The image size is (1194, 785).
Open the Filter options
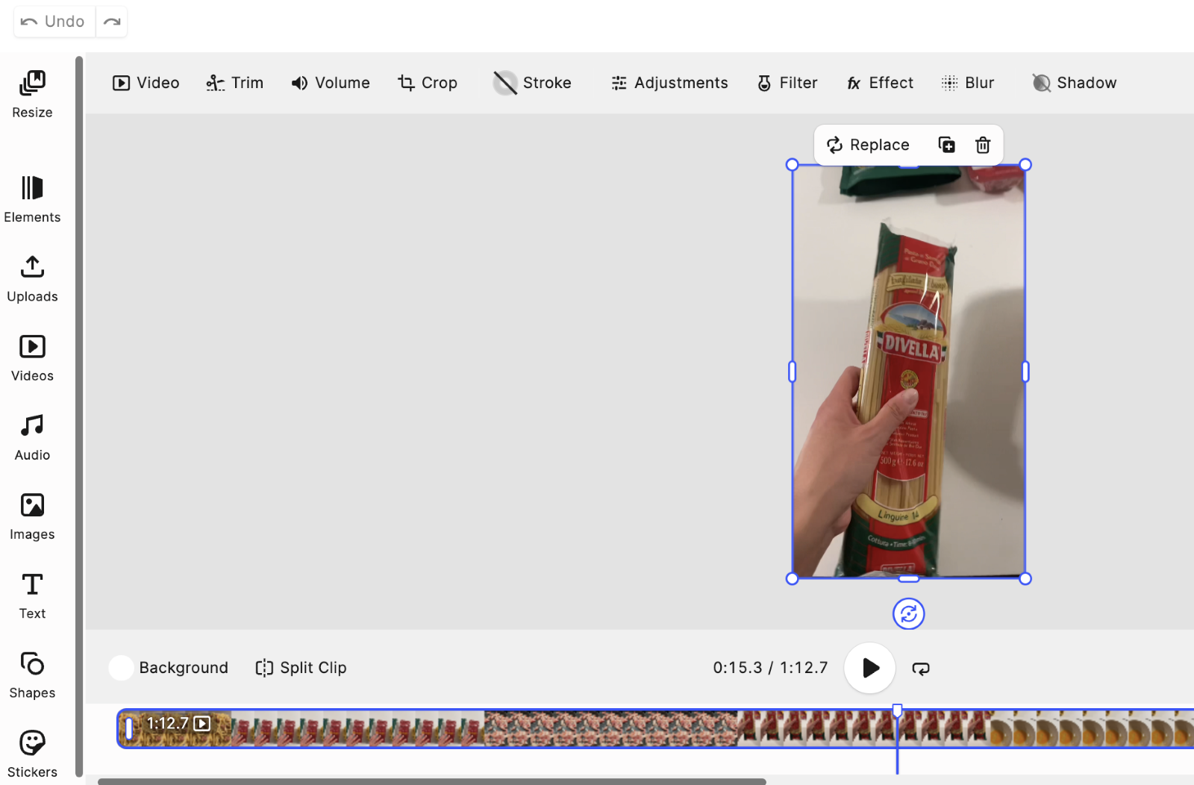[x=787, y=83]
